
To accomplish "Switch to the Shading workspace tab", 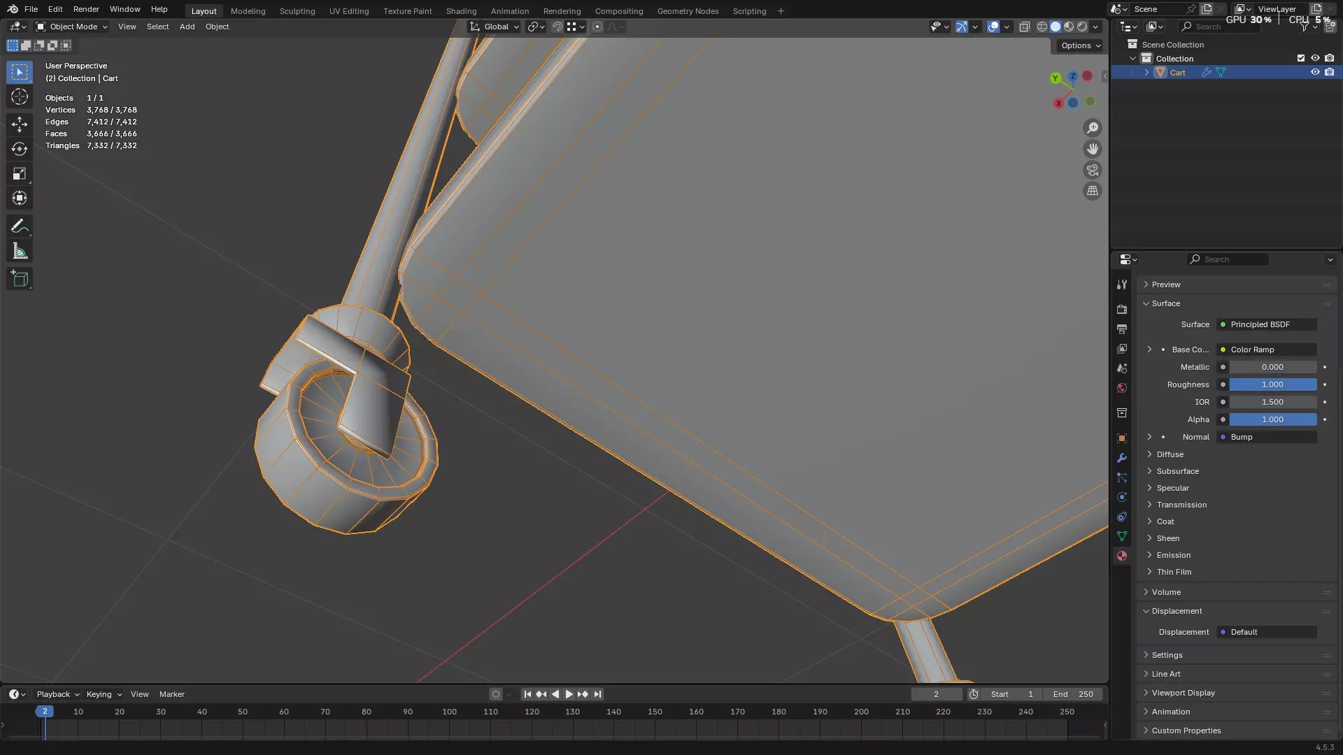I will [461, 11].
